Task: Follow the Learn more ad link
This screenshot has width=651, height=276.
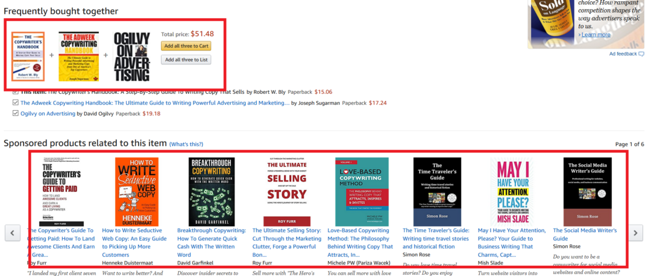Action: click(596, 34)
